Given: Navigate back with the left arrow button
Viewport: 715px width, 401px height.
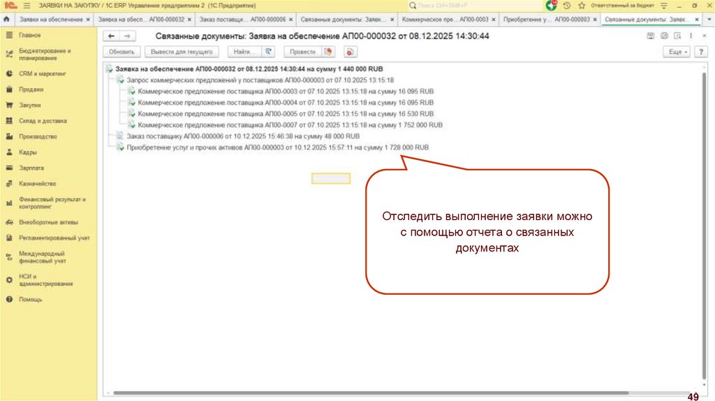Looking at the screenshot, I should pyautogui.click(x=111, y=36).
